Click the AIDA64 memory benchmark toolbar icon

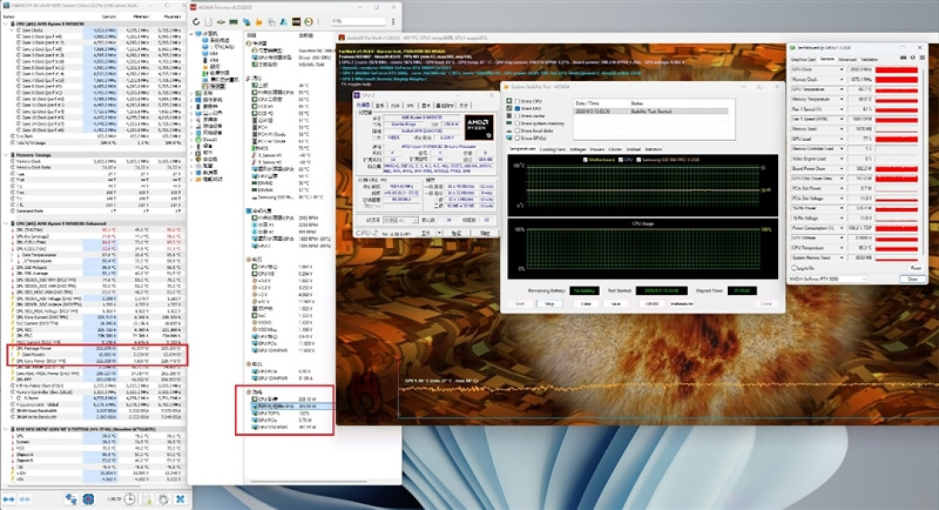coord(234,22)
